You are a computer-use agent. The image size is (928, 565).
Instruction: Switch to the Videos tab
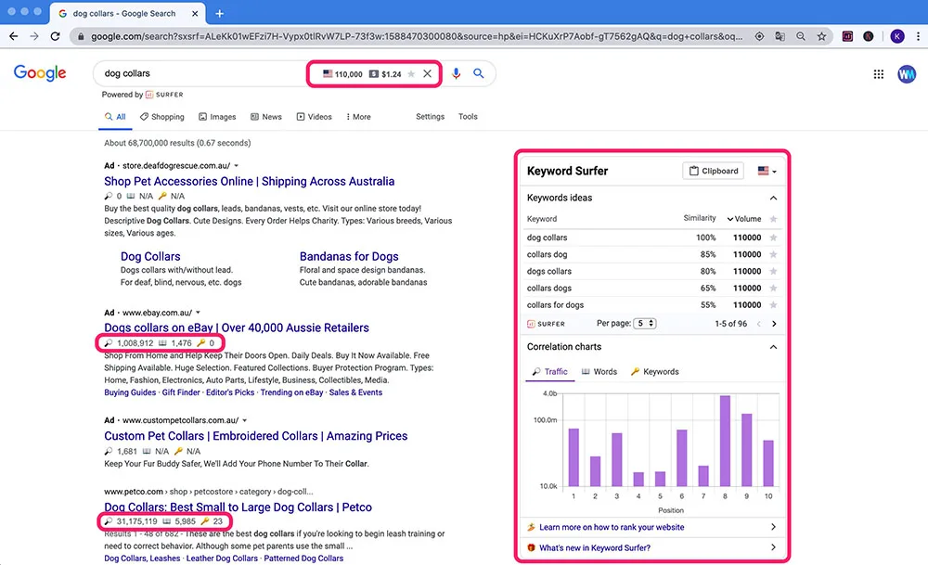click(315, 117)
